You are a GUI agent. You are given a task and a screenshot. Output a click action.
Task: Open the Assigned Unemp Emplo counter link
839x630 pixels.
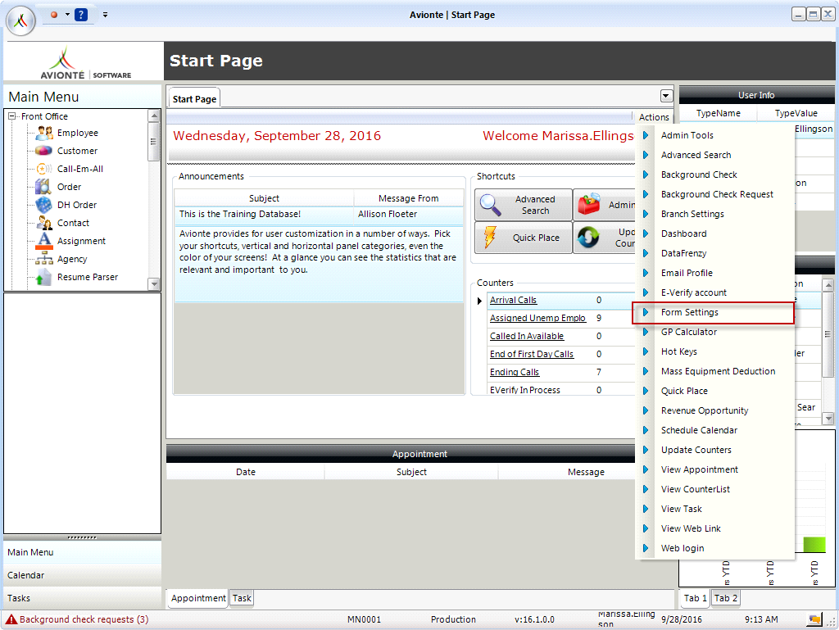pyautogui.click(x=537, y=318)
